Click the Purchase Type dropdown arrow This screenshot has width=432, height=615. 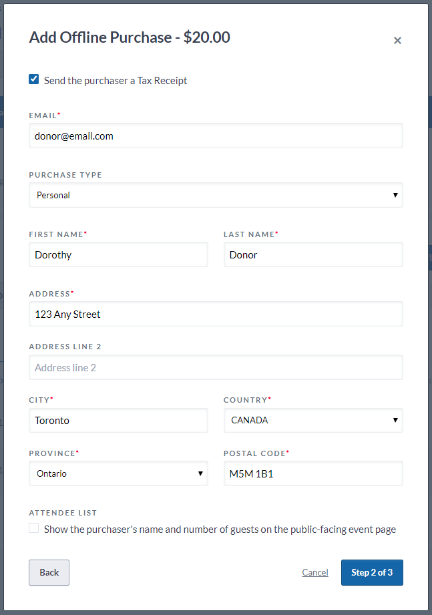(x=395, y=195)
